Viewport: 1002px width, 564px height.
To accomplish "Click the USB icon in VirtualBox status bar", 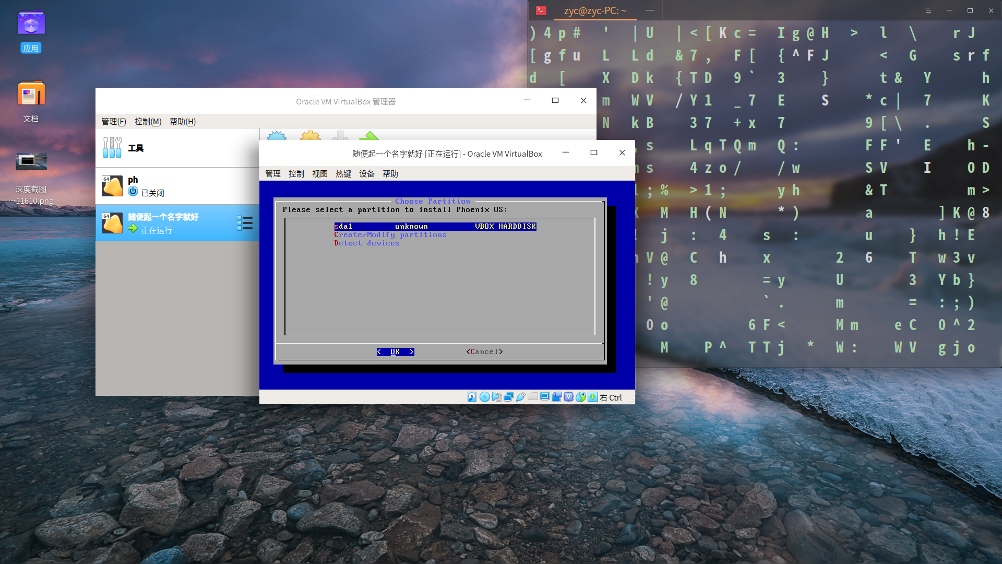I will [x=521, y=397].
